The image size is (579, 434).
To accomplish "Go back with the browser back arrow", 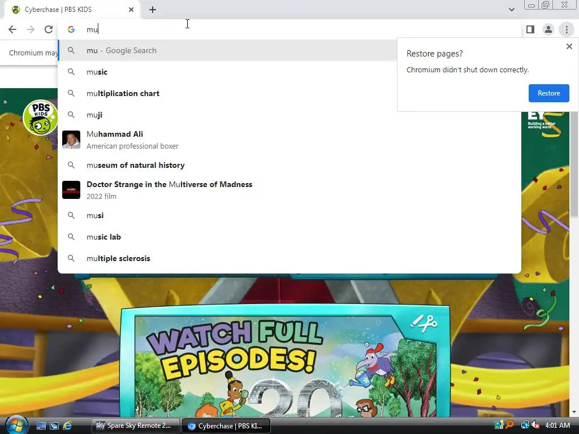I will [12, 29].
